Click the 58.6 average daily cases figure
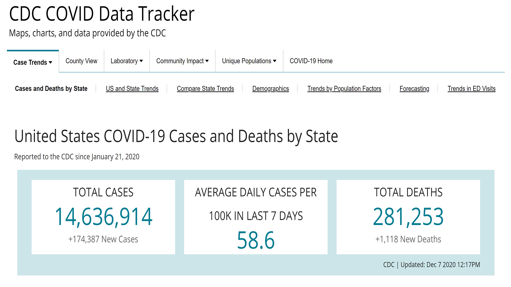This screenshot has height=287, width=511. point(256,240)
